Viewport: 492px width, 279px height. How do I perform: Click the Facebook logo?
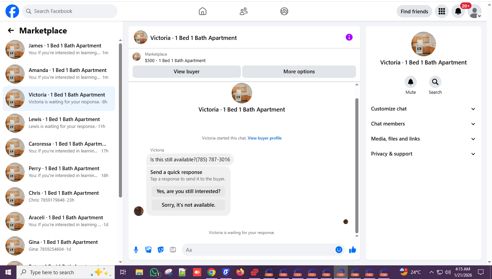point(12,11)
